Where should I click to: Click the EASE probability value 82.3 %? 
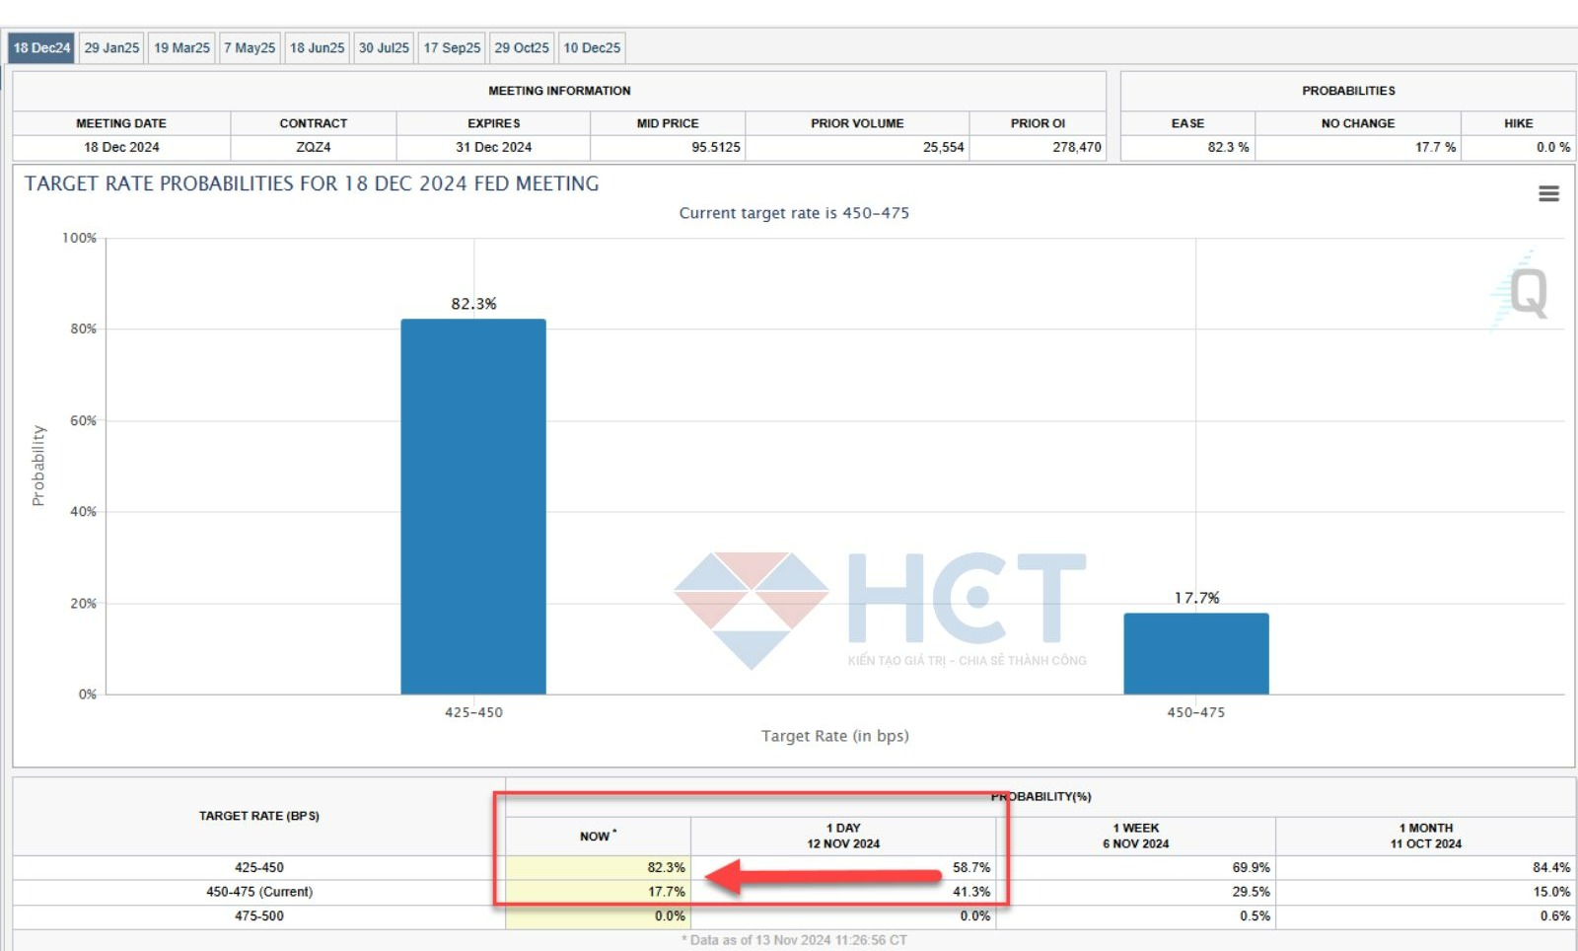click(x=1228, y=147)
